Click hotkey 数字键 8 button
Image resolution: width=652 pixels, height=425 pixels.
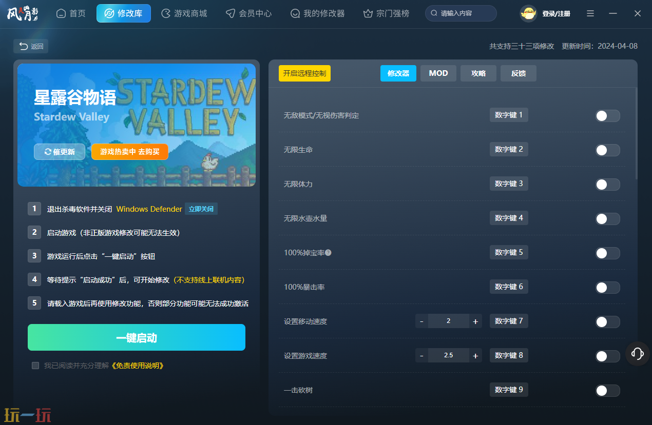(509, 355)
